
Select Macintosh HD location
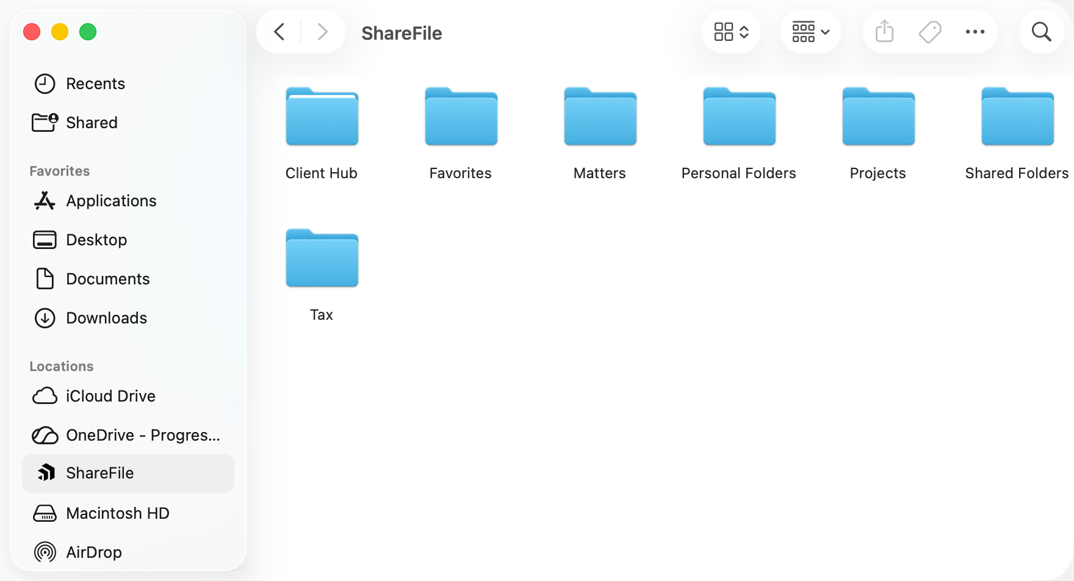[128, 513]
